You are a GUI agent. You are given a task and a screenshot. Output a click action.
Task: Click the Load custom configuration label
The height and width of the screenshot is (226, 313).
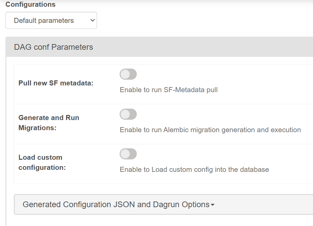coord(42,162)
